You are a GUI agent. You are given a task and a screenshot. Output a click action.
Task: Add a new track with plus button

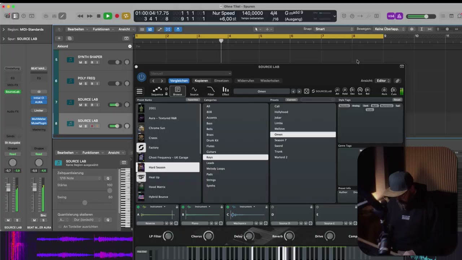[59, 38]
